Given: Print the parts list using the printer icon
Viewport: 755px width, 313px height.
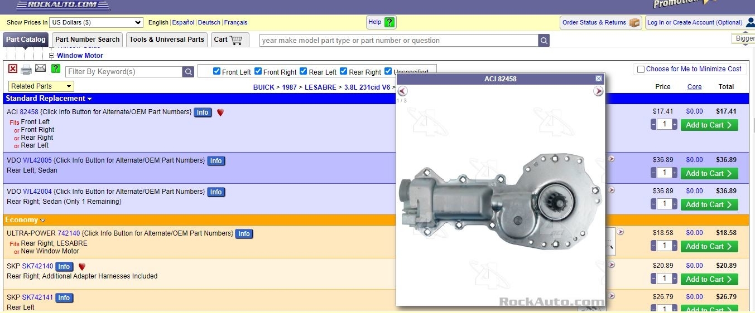Looking at the screenshot, I should pos(26,70).
